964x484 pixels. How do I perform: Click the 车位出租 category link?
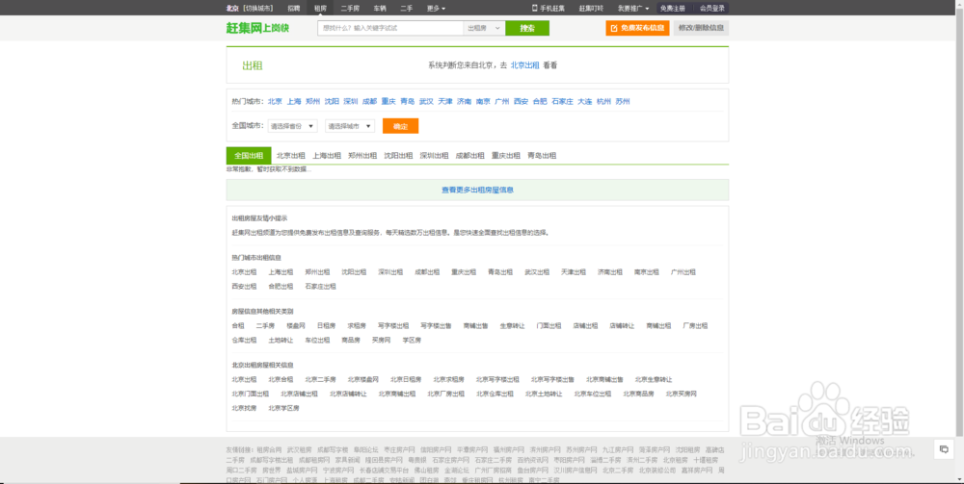click(x=317, y=341)
